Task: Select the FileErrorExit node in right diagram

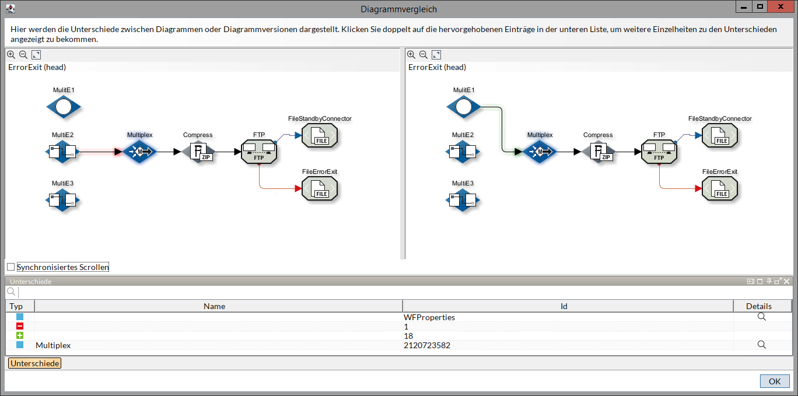Action: tap(720, 188)
